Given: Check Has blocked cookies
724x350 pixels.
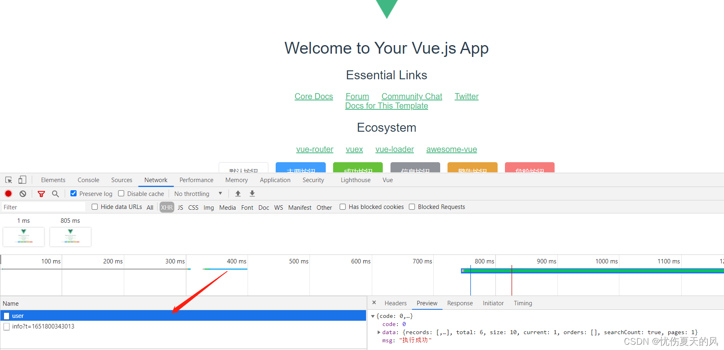Looking at the screenshot, I should 343,207.
